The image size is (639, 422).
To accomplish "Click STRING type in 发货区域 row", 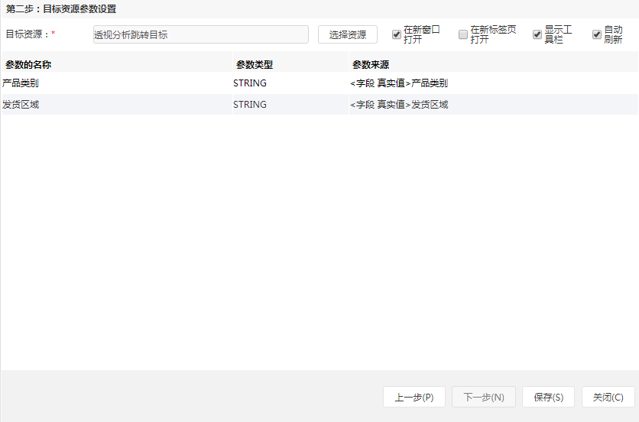I will pyautogui.click(x=250, y=105).
